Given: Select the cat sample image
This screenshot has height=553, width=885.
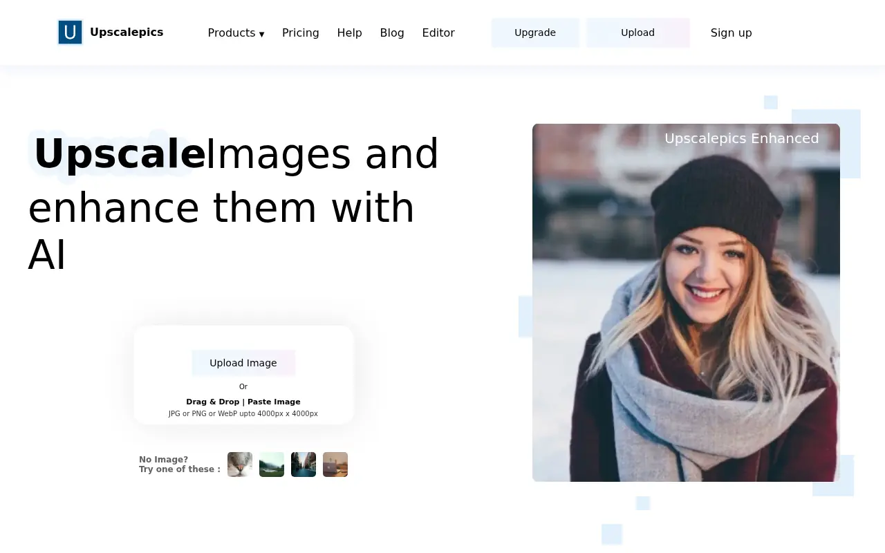Looking at the screenshot, I should pyautogui.click(x=240, y=464).
